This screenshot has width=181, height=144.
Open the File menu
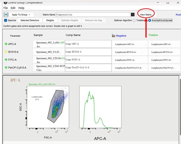[x=5, y=8]
